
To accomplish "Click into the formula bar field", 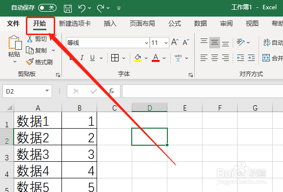I will click(x=202, y=91).
